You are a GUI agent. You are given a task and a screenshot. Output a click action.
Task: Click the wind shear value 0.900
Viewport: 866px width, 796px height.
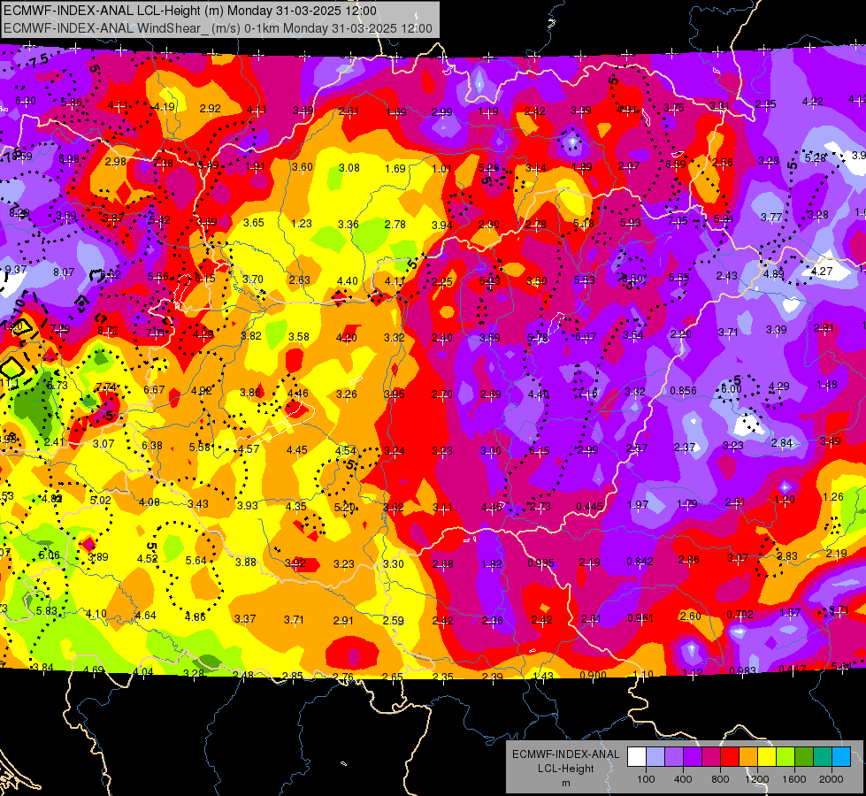593,675
